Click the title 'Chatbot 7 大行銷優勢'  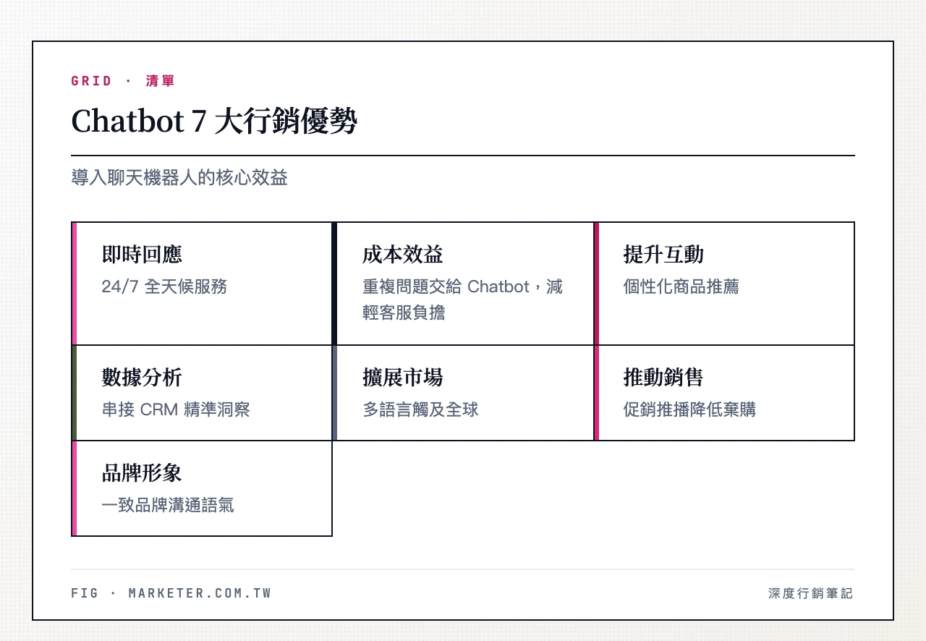click(214, 121)
